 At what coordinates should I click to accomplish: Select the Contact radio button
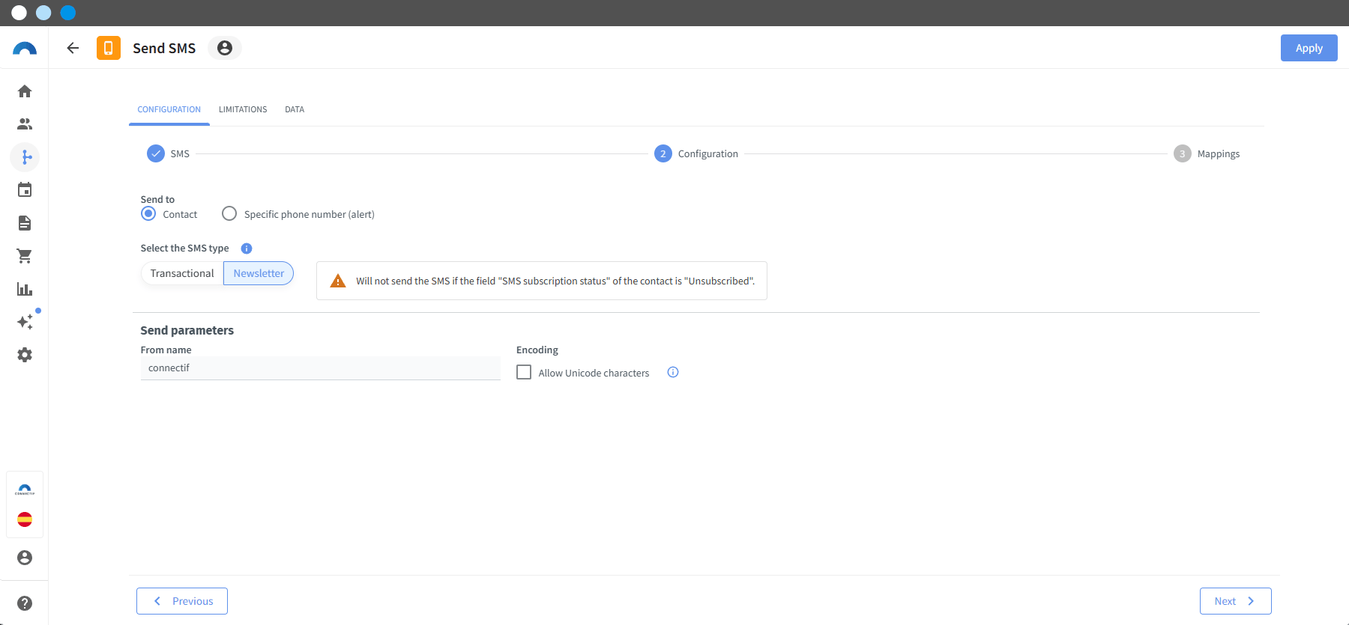coord(148,213)
